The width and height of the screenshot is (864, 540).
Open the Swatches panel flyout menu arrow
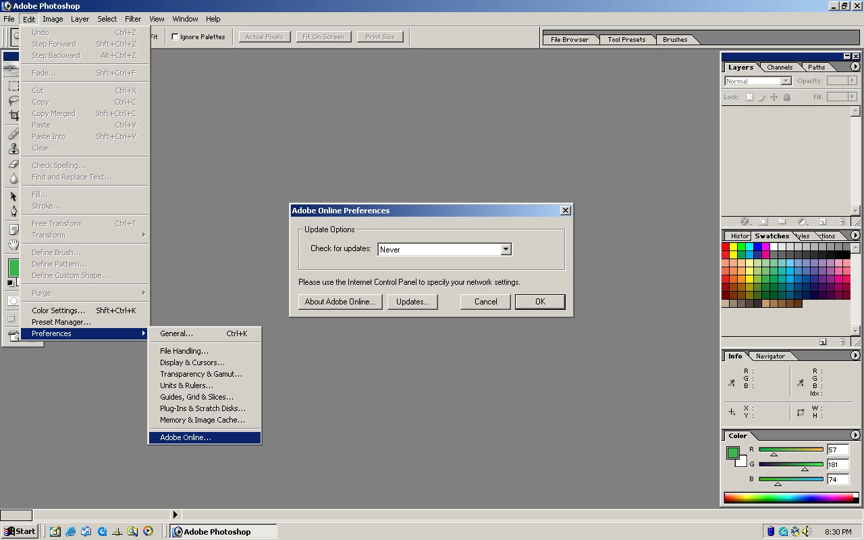coord(855,236)
